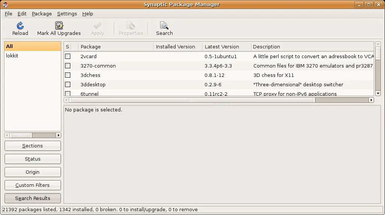385x215 pixels.
Task: Open the Settings menu
Action: pos(67,14)
